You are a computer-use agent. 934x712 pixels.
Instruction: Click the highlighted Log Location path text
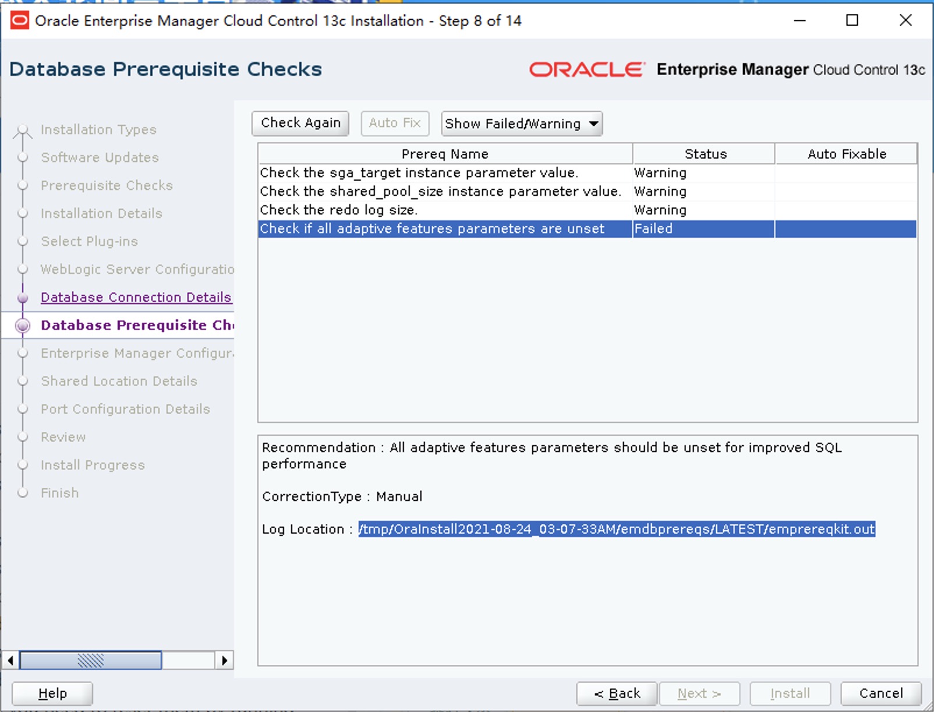tap(616, 529)
